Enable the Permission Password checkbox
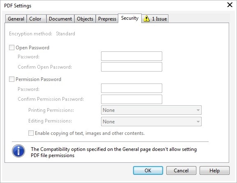The width and height of the screenshot is (237, 183). [12, 79]
